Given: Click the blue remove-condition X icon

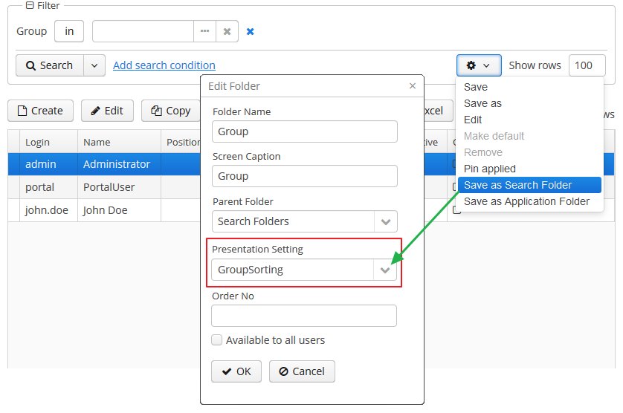Looking at the screenshot, I should point(251,31).
